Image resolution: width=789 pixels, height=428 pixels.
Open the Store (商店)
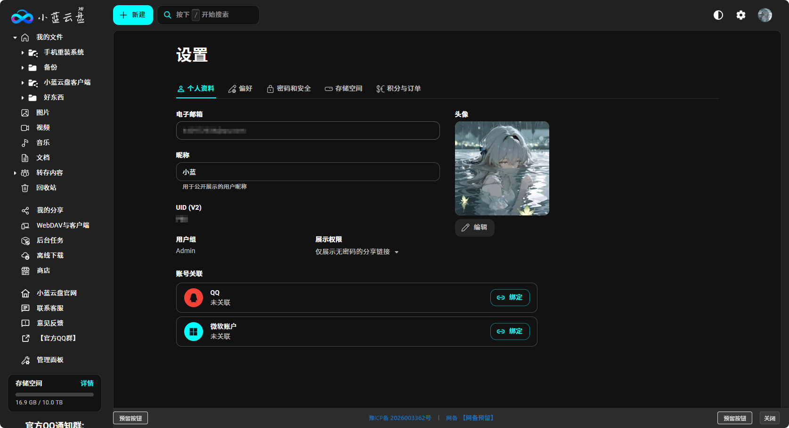[43, 270]
